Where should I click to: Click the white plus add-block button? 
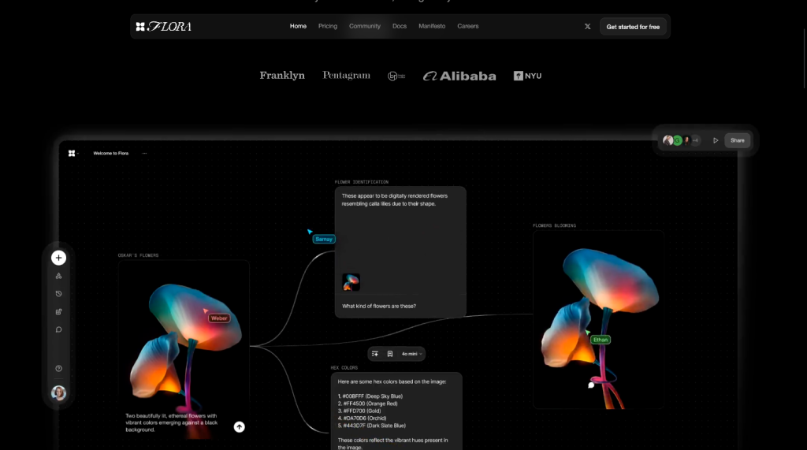coord(59,258)
